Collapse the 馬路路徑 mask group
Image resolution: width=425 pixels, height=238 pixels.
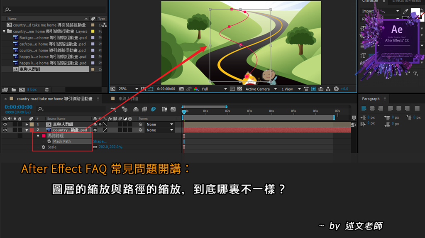(38, 136)
